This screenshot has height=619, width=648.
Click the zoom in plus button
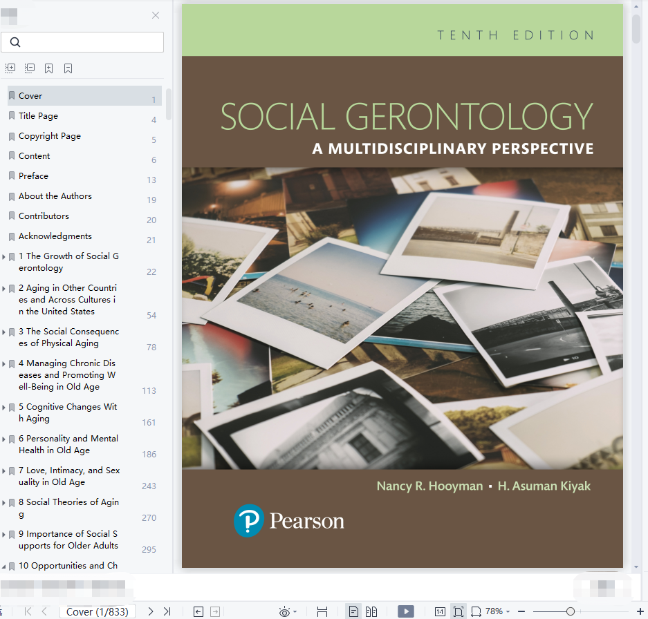640,611
